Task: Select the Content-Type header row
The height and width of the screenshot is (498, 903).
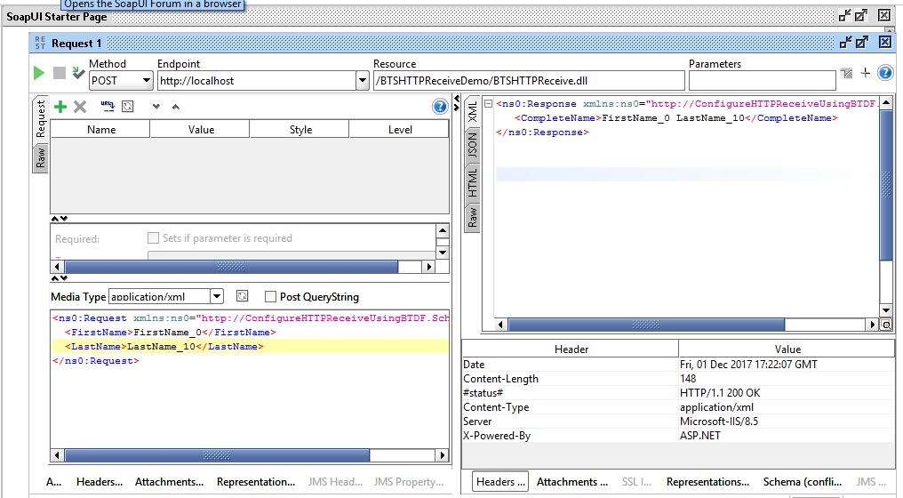Action: coord(678,407)
